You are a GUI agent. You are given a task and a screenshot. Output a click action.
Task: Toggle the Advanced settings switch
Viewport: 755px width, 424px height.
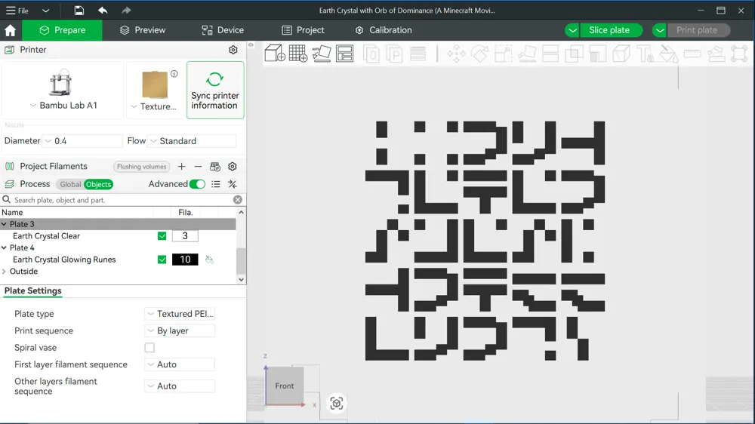197,184
